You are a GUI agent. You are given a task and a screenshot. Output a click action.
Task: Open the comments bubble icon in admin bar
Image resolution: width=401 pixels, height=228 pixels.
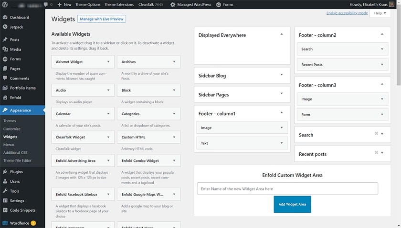click(x=45, y=4)
